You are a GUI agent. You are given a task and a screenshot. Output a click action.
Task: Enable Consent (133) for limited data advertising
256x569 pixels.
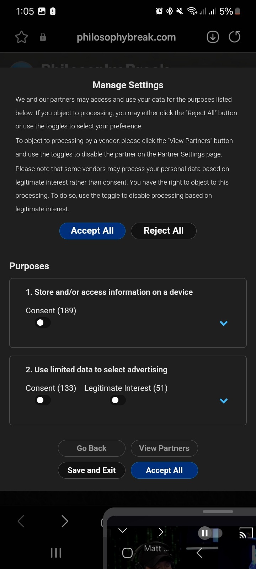point(43,400)
